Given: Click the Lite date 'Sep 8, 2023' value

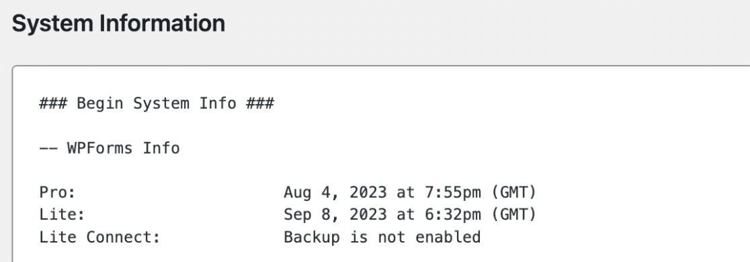Looking at the screenshot, I should (x=335, y=215).
